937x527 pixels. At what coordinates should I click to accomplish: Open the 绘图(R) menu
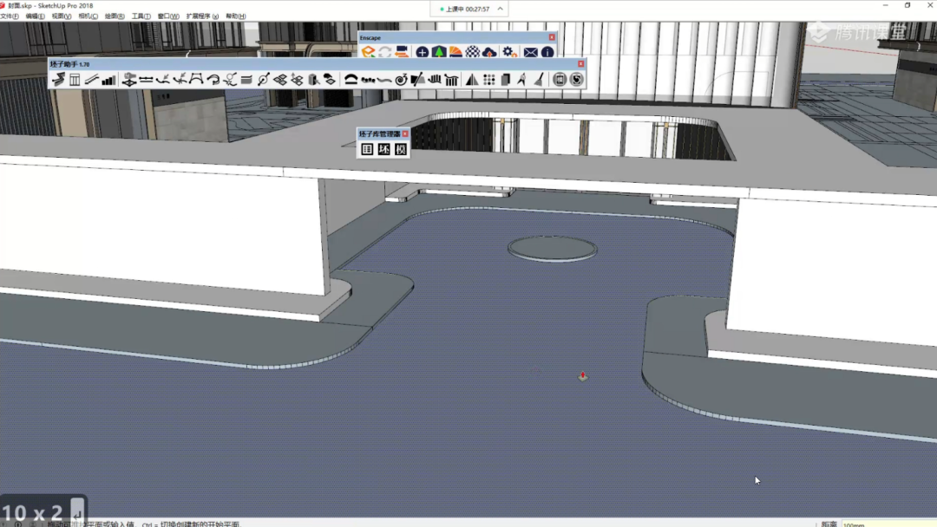pyautogui.click(x=115, y=16)
